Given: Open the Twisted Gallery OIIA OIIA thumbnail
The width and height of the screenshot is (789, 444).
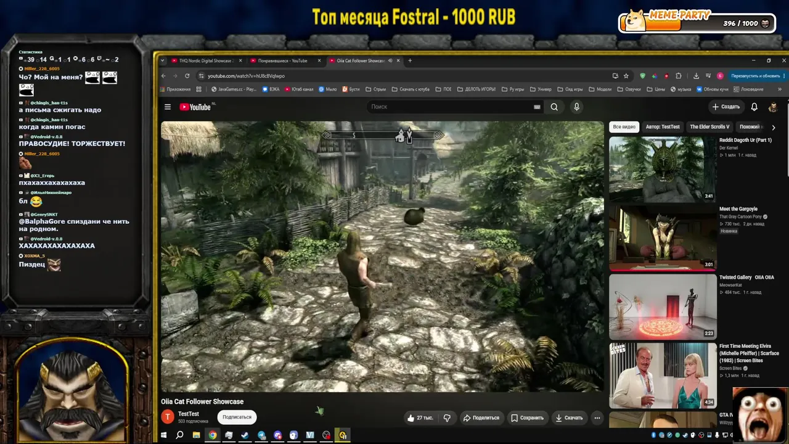Looking at the screenshot, I should tap(663, 306).
